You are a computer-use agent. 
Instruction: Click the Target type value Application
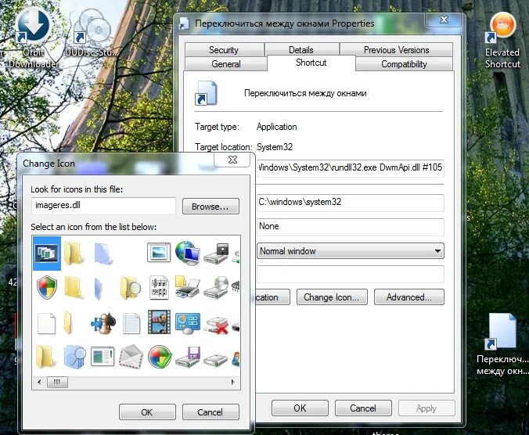coord(277,127)
